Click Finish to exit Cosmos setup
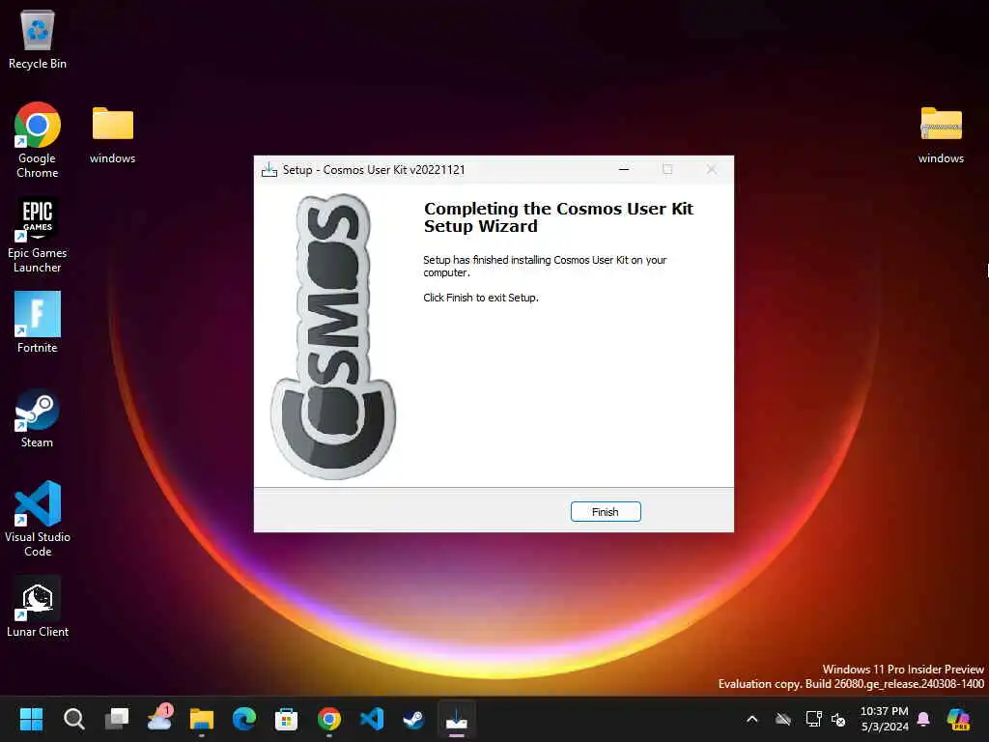989x742 pixels. click(x=606, y=512)
